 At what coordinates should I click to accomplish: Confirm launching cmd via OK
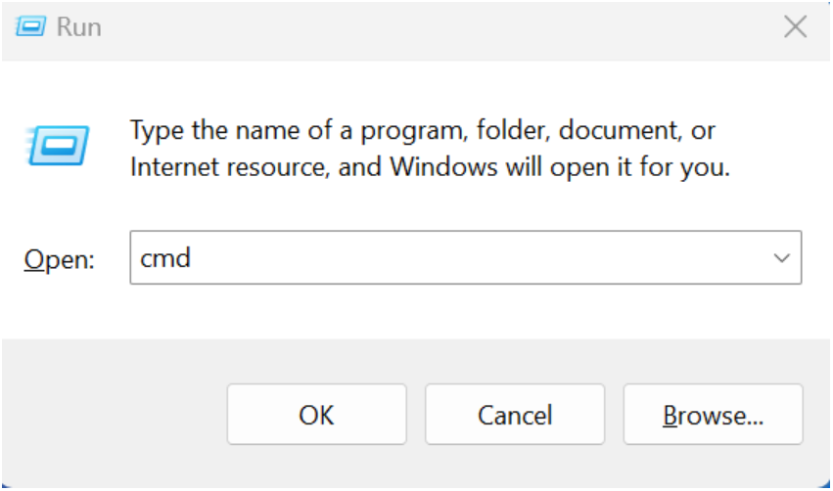[x=316, y=415]
